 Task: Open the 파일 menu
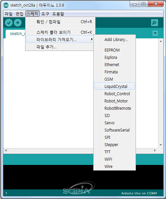[x=9, y=14]
